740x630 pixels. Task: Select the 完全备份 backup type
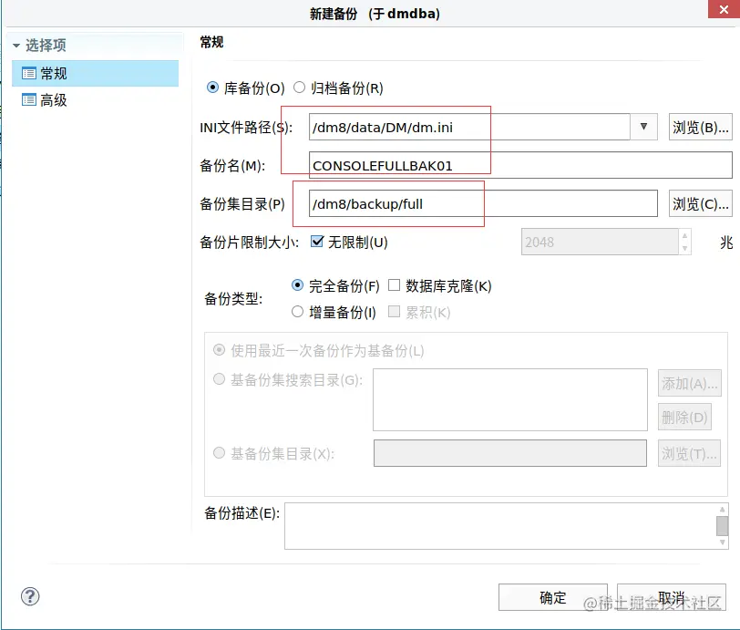point(298,285)
